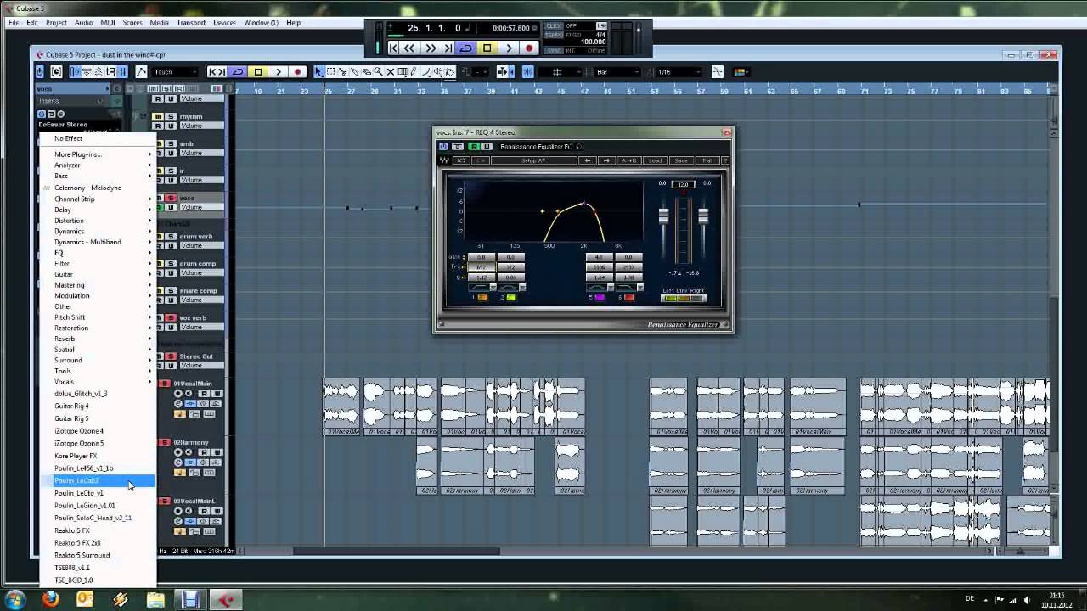Viewport: 1087px width, 611px height.
Task: Click right output fader in equalizer
Action: [x=703, y=216]
